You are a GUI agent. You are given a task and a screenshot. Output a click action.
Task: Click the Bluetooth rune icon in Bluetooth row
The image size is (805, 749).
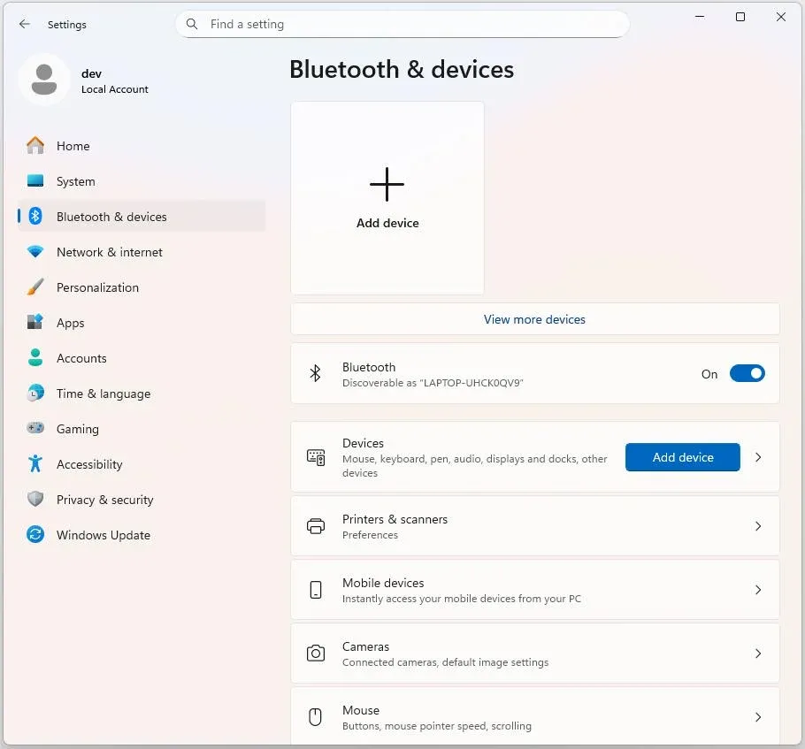point(315,373)
